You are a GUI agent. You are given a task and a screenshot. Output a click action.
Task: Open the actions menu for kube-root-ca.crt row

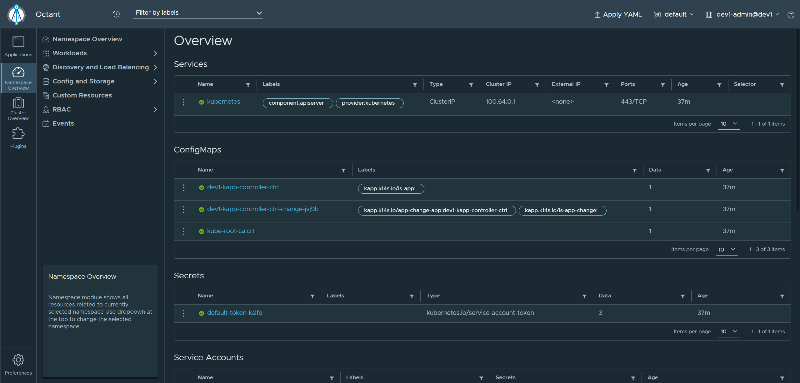coord(184,231)
